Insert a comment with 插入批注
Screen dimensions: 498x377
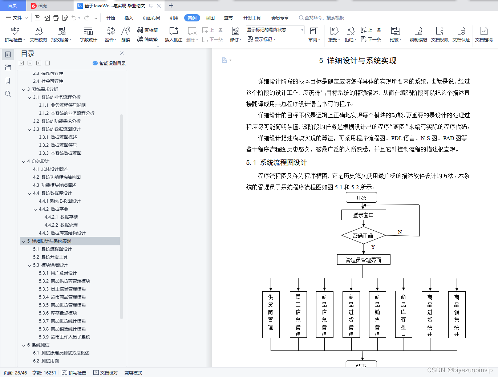tap(173, 35)
